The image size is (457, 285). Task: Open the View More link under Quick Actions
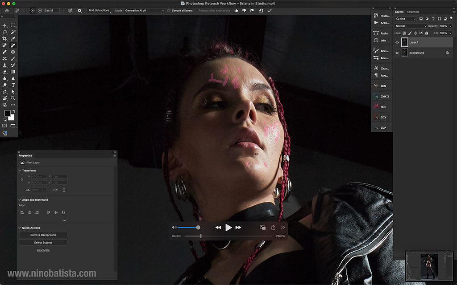[43, 250]
